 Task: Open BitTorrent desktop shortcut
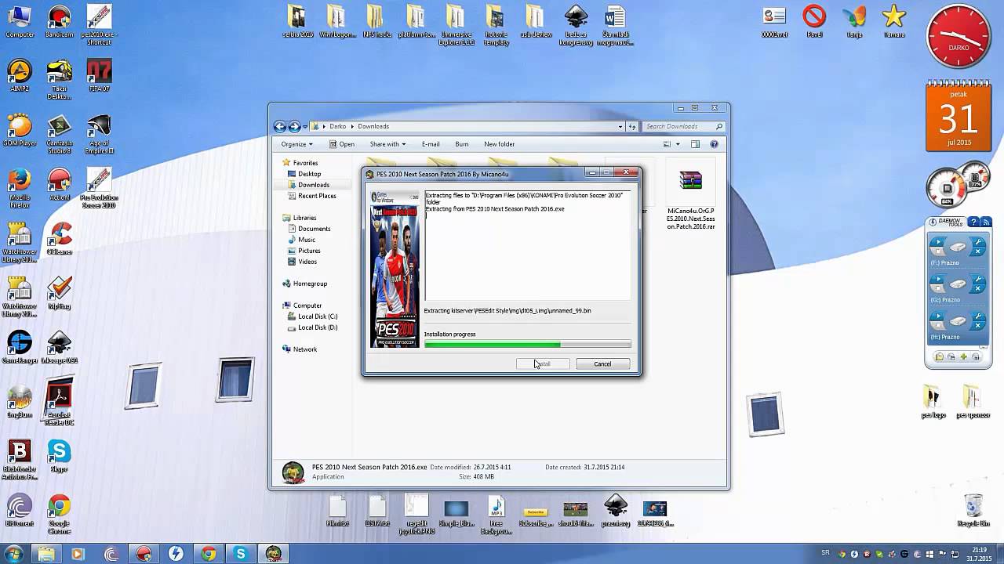pyautogui.click(x=19, y=511)
